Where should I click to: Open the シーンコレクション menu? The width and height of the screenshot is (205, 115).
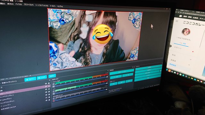tap(42, 5)
